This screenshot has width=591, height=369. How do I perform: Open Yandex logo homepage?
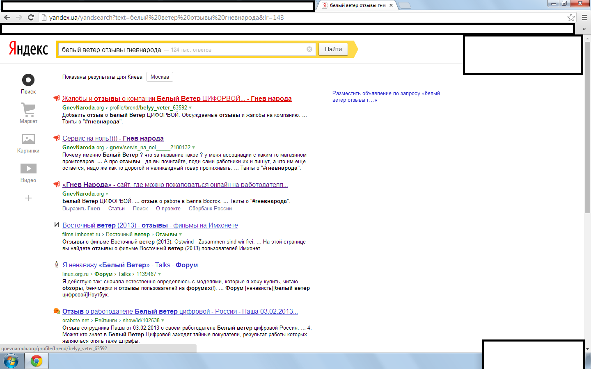(28, 49)
